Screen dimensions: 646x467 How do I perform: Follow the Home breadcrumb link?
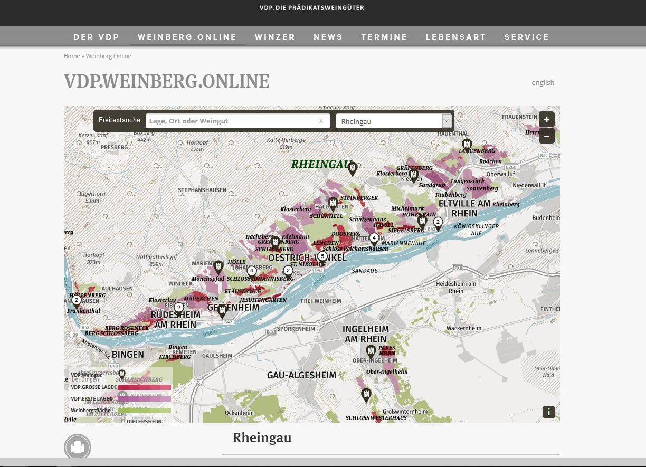(72, 56)
